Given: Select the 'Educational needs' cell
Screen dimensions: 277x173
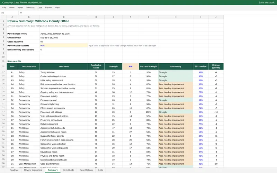Looking at the screenshot, I should click(64, 152).
